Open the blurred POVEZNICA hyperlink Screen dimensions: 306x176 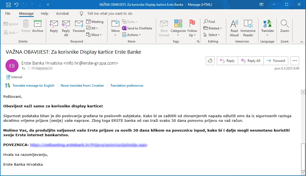click(x=88, y=145)
